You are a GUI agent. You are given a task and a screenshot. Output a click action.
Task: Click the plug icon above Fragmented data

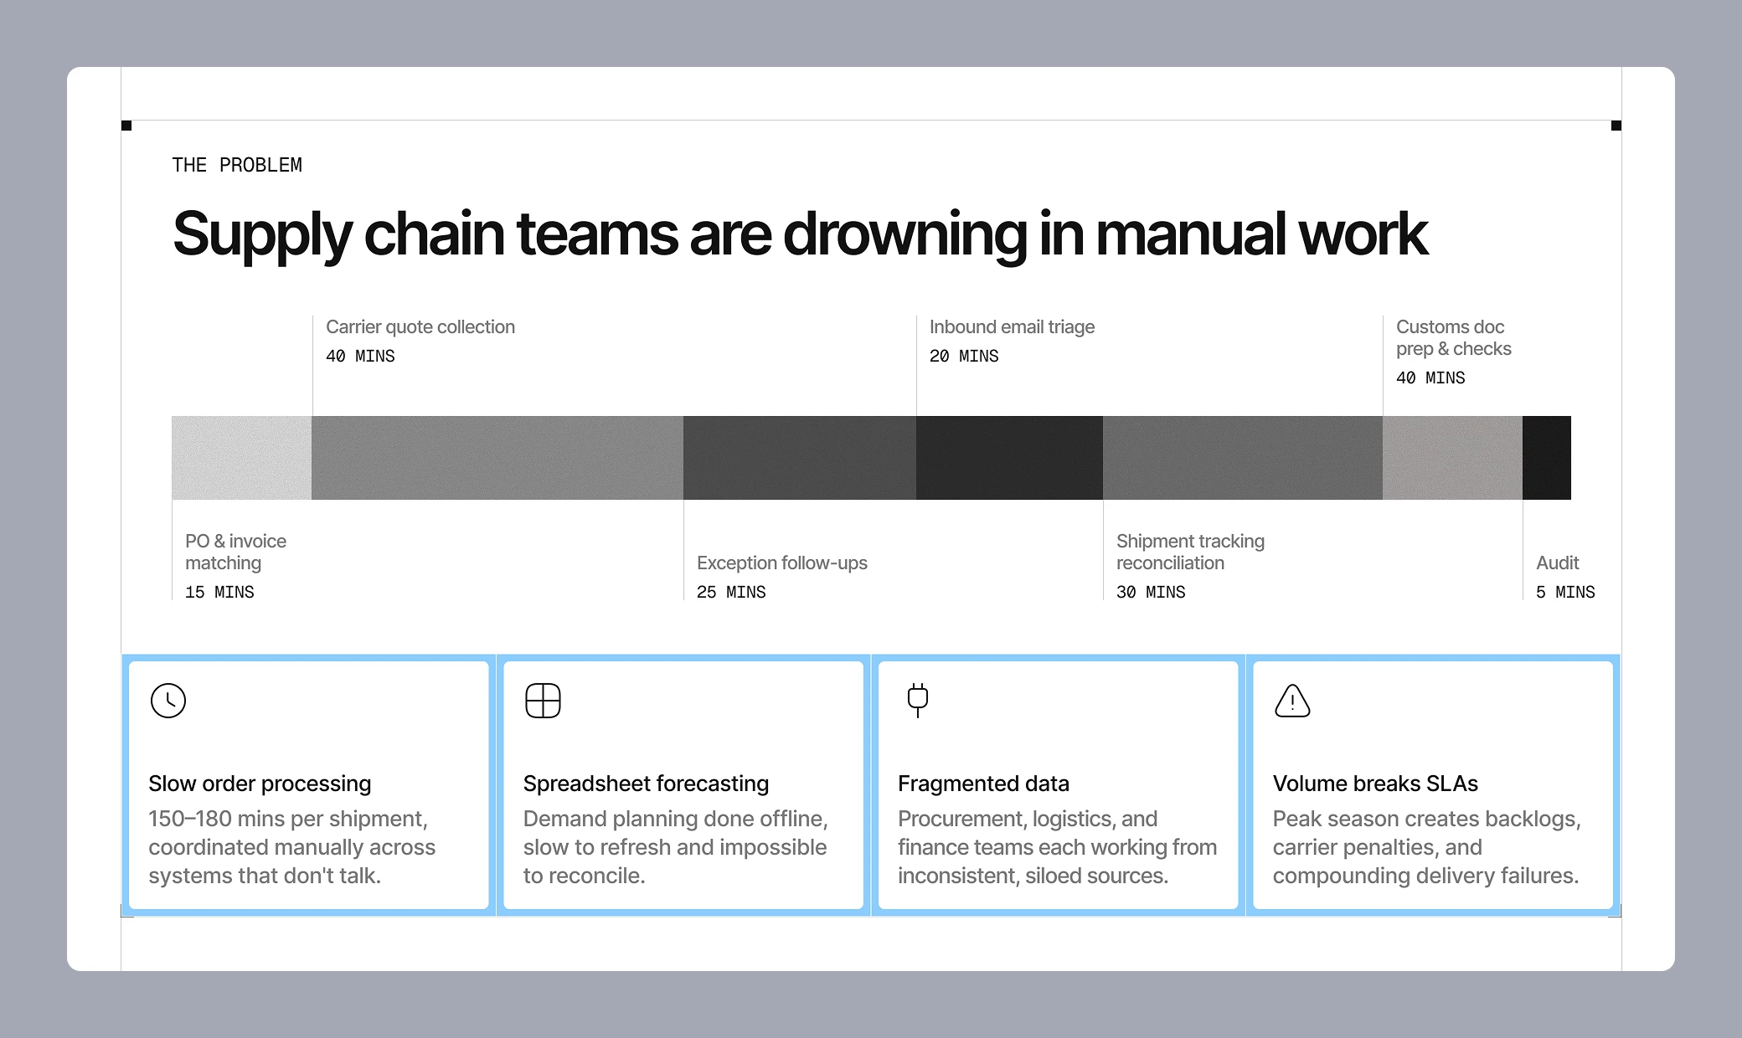[x=918, y=700]
